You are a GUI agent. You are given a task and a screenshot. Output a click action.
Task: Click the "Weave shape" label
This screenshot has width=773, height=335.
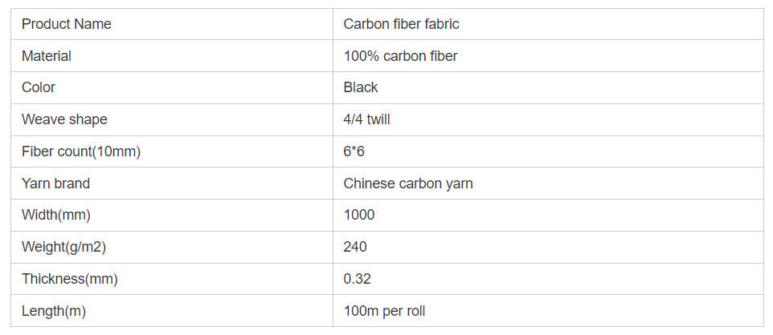point(64,119)
